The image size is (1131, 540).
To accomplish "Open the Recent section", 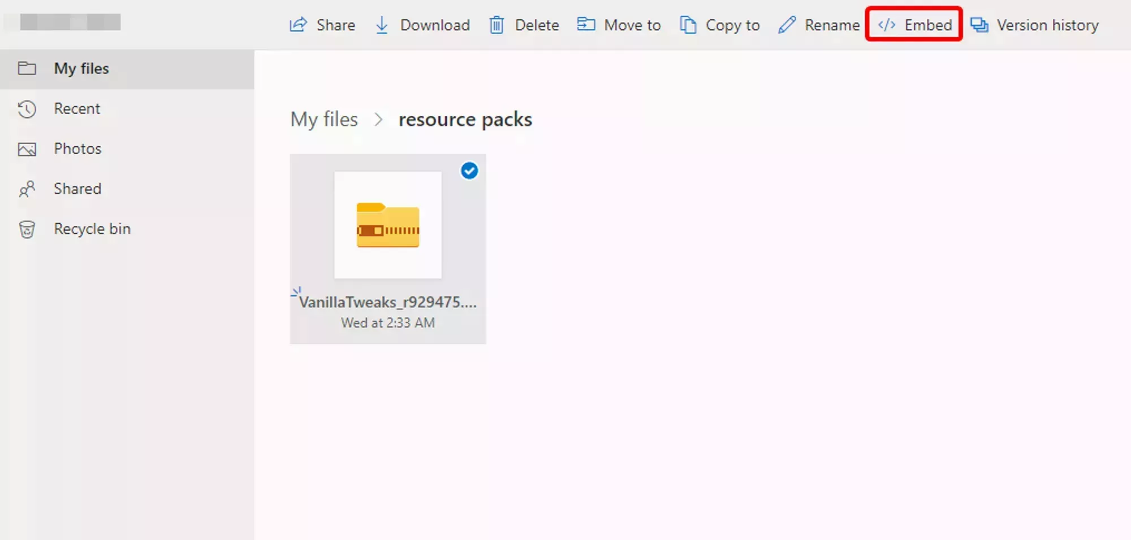I will click(x=77, y=108).
